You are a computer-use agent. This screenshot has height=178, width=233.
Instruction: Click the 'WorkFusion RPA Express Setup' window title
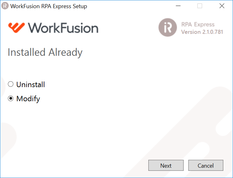49,6
